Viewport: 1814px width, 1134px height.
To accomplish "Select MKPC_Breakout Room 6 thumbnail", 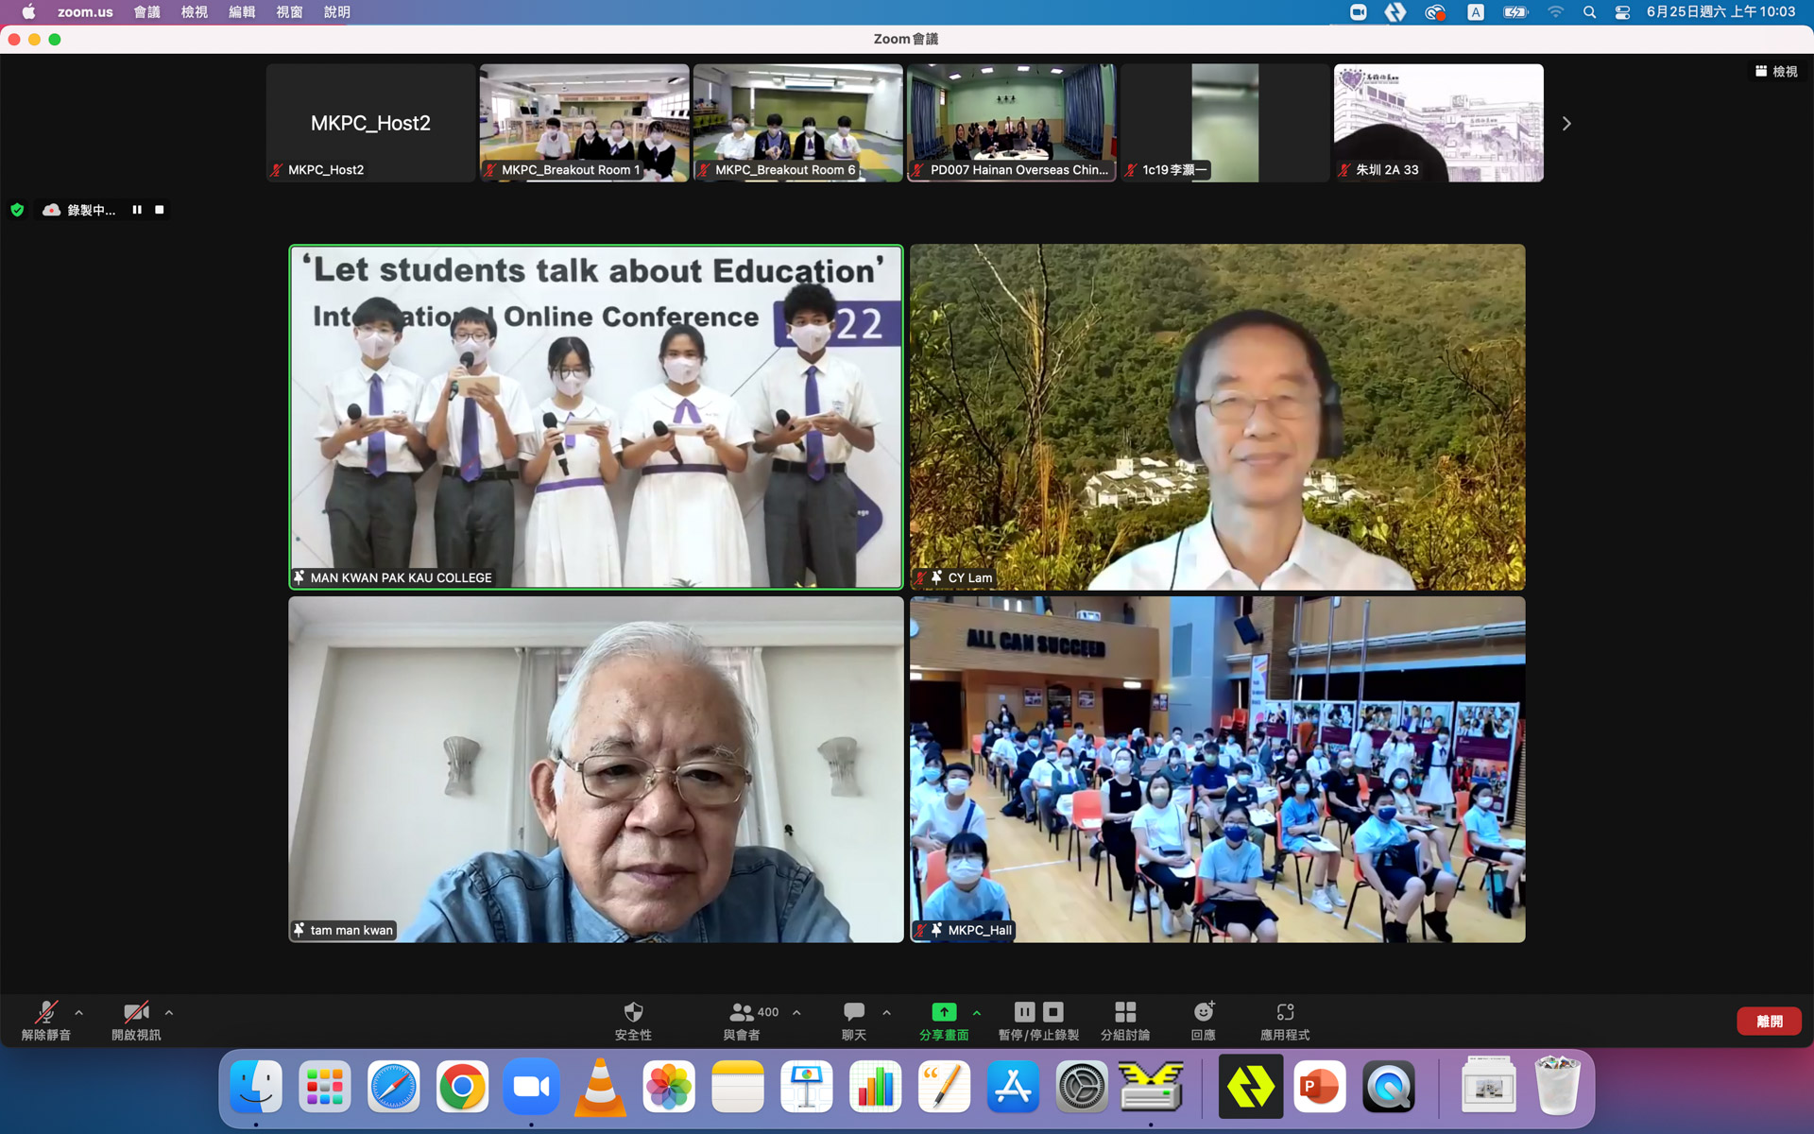I will 797,123.
